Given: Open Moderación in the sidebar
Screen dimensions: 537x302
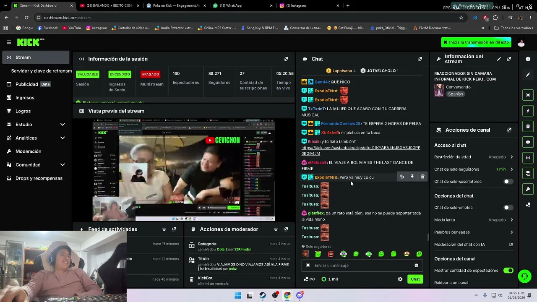Looking at the screenshot, I should [36, 151].
